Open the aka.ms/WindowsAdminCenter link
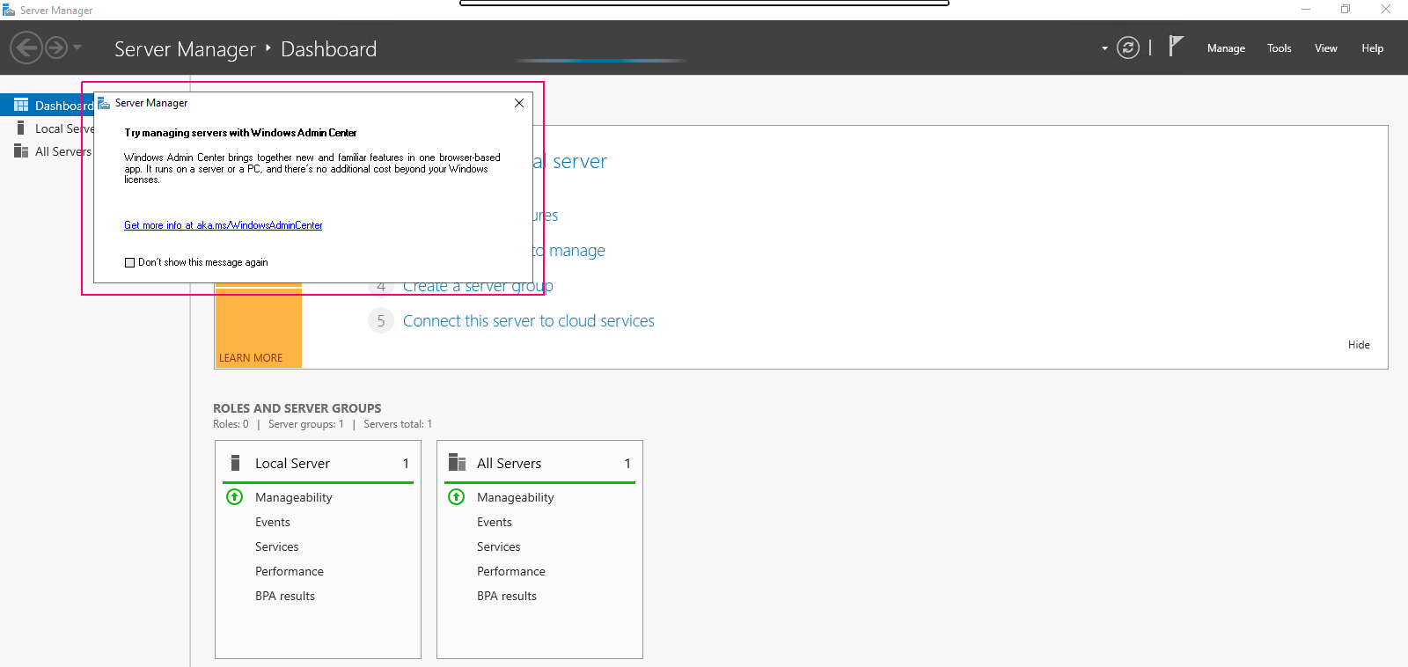Viewport: 1408px width, 667px height. pos(224,225)
